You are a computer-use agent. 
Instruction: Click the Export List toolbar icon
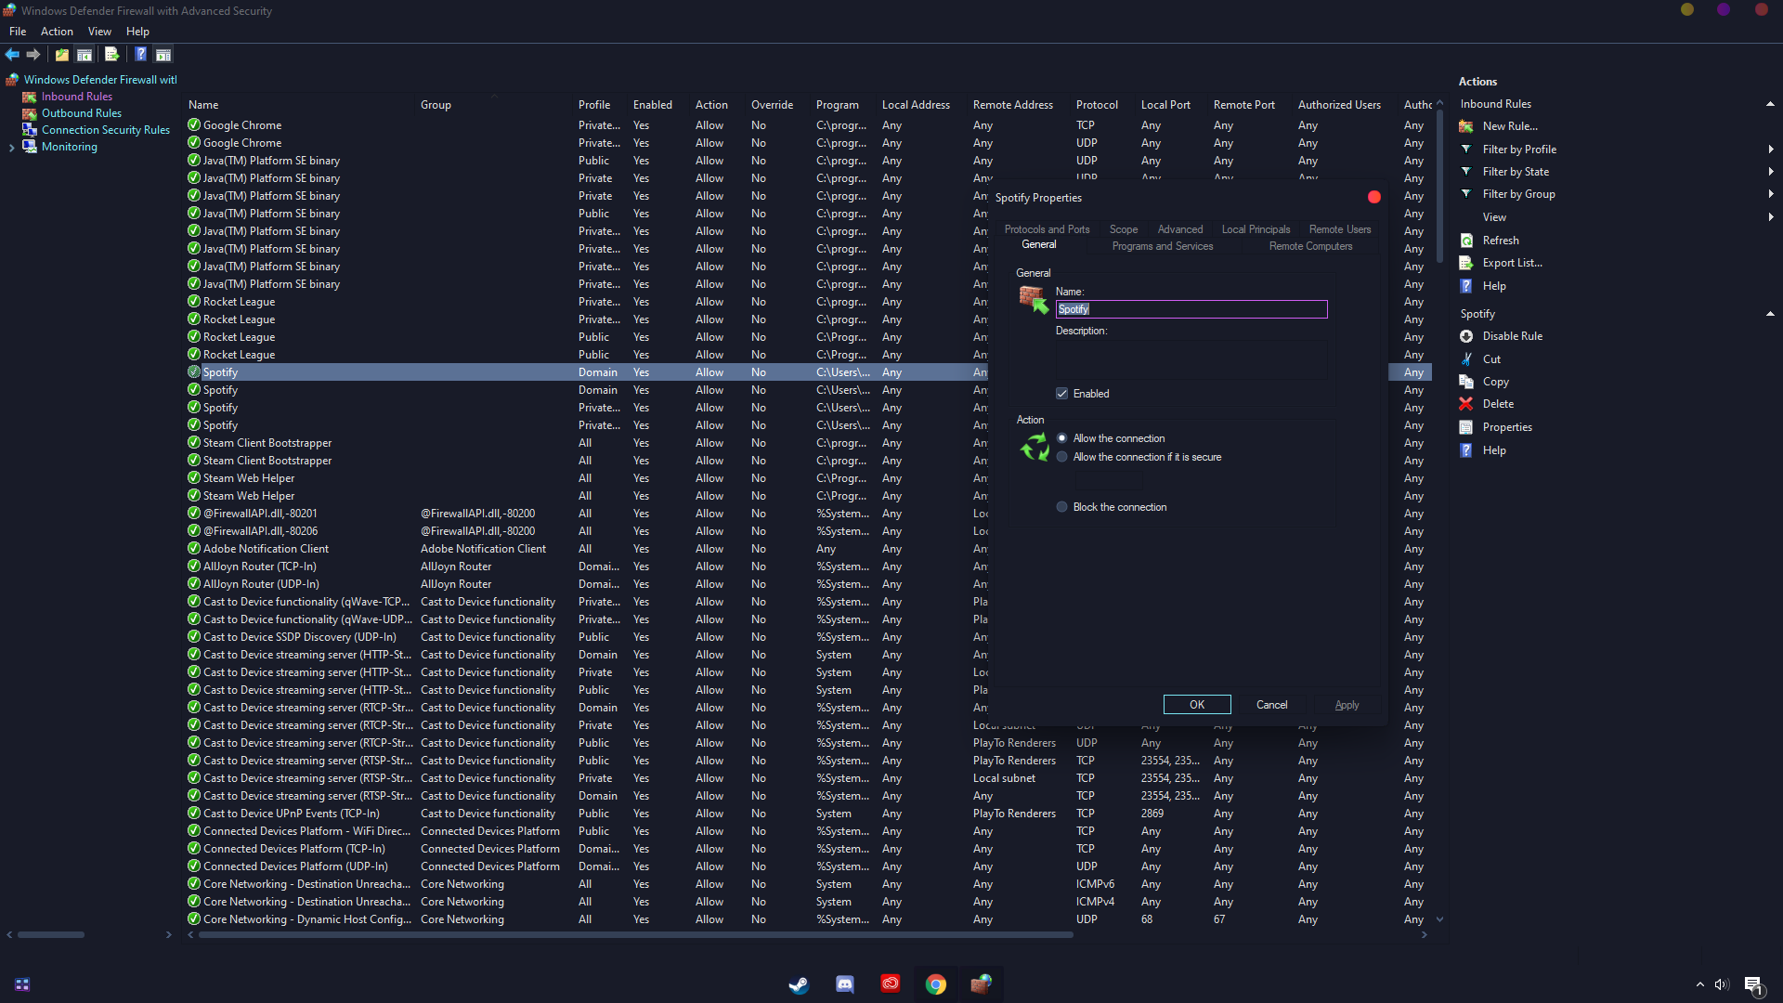click(x=112, y=55)
